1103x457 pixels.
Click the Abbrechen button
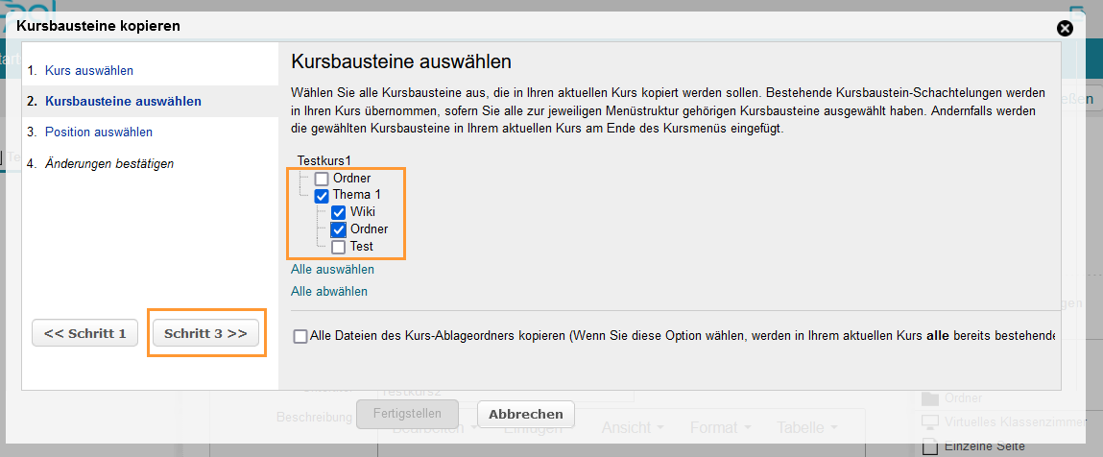525,415
